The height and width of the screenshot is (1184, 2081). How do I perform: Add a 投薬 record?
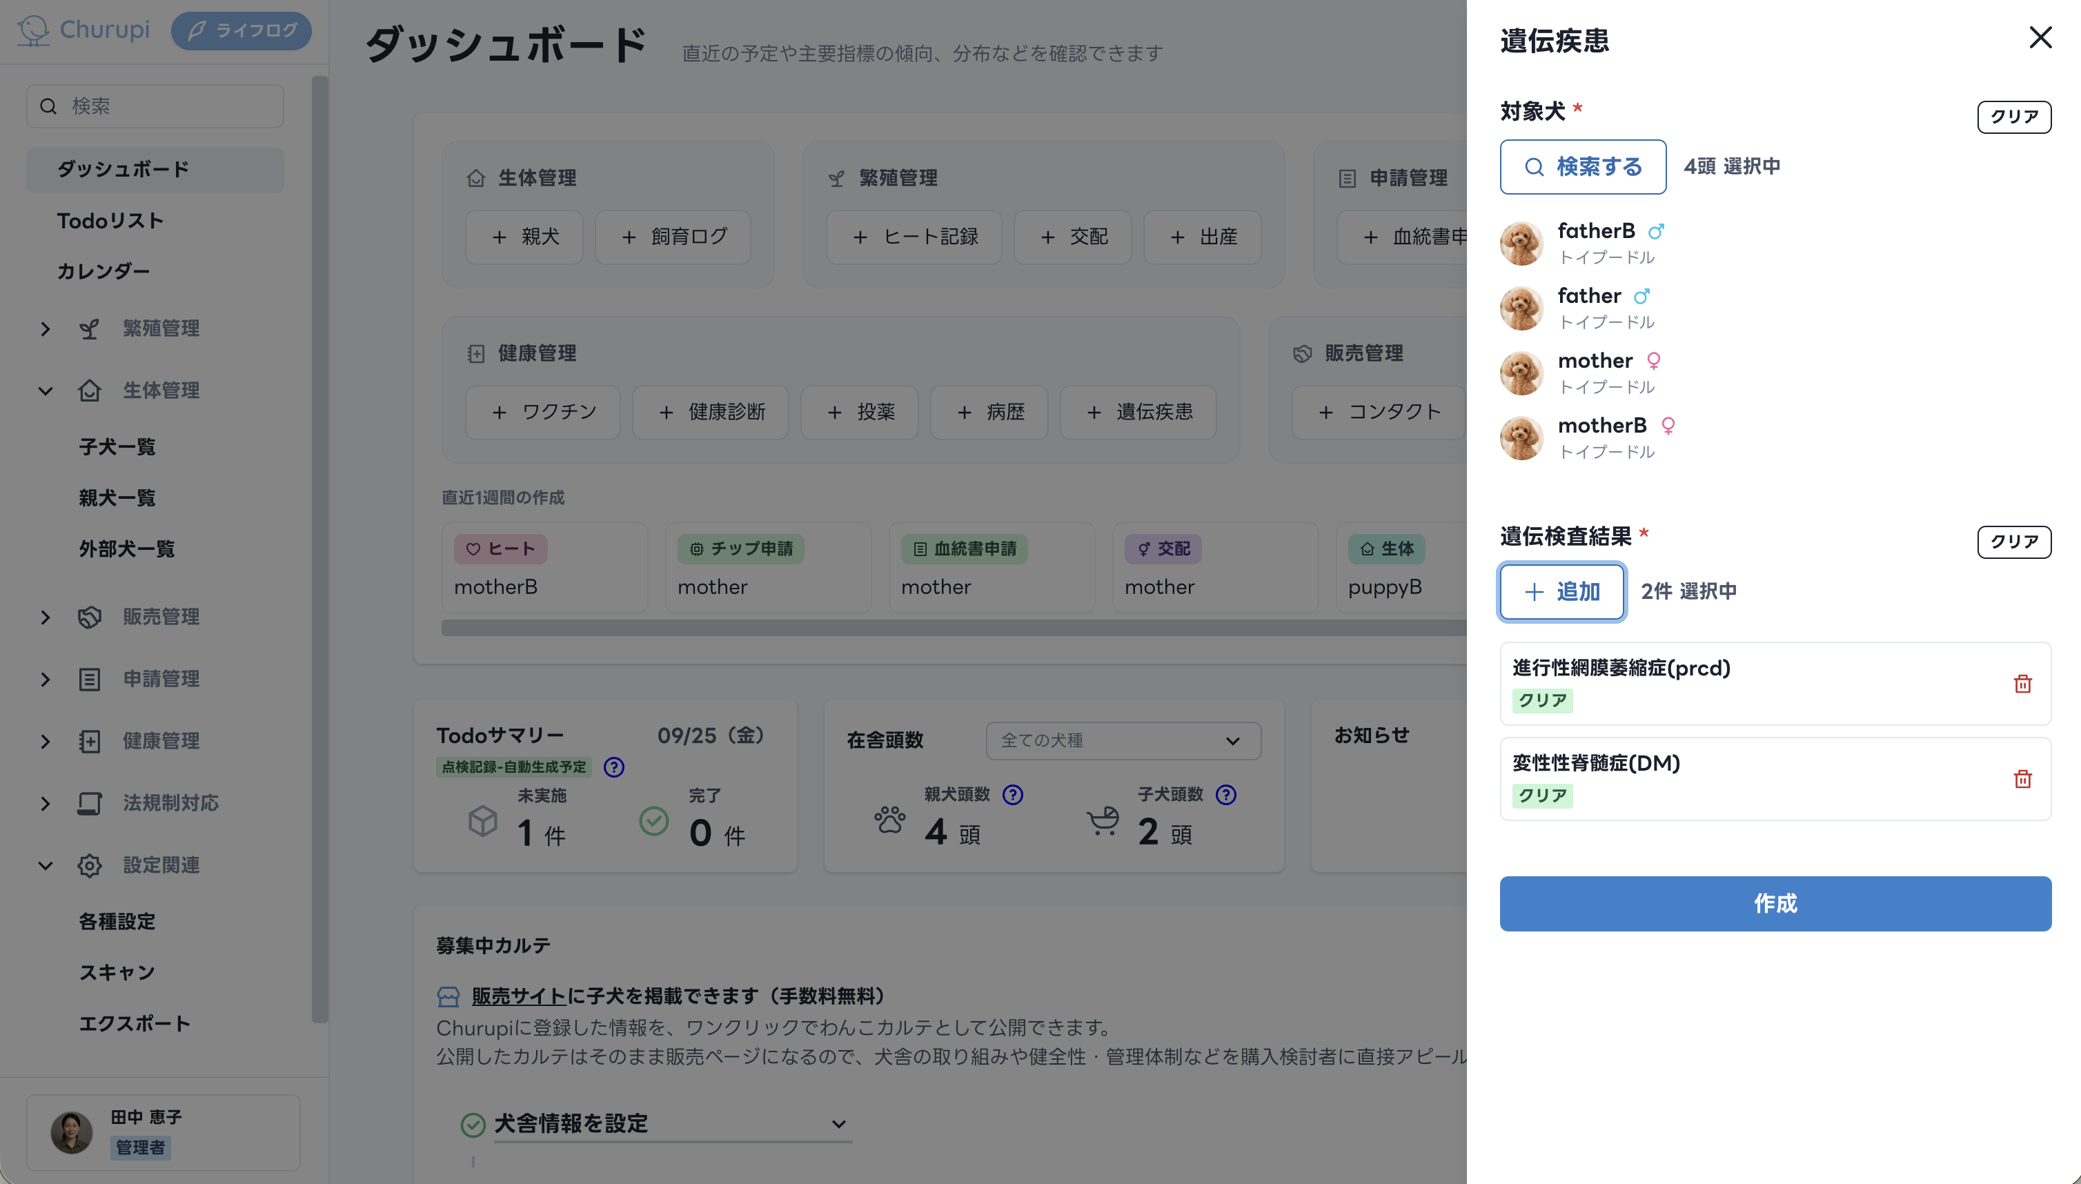(x=860, y=413)
